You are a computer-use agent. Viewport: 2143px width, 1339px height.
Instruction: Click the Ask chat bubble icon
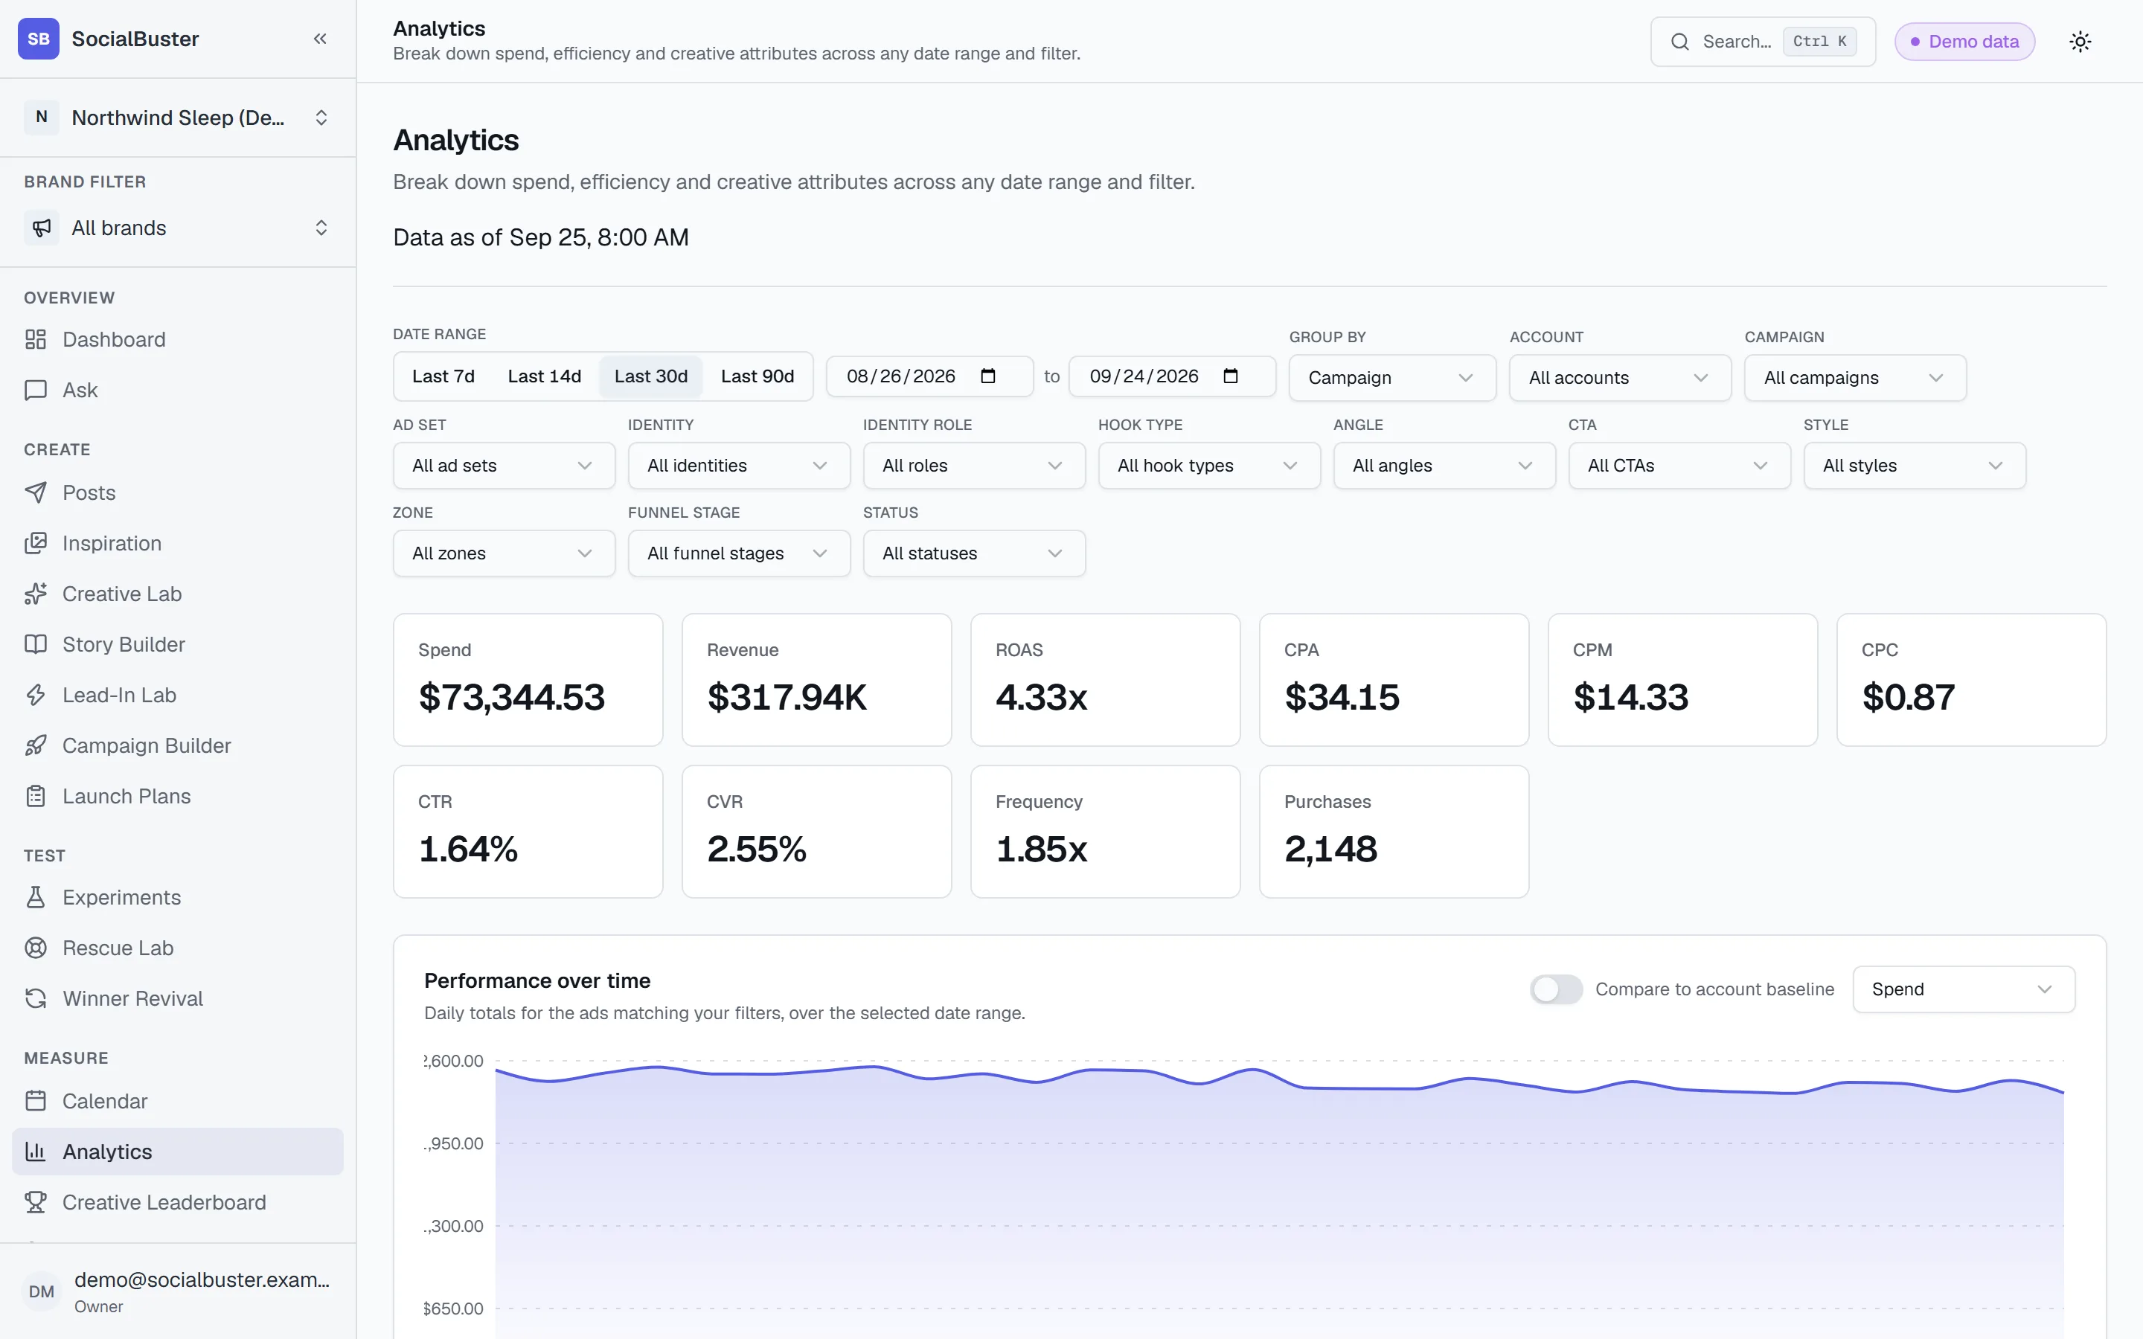tap(36, 390)
